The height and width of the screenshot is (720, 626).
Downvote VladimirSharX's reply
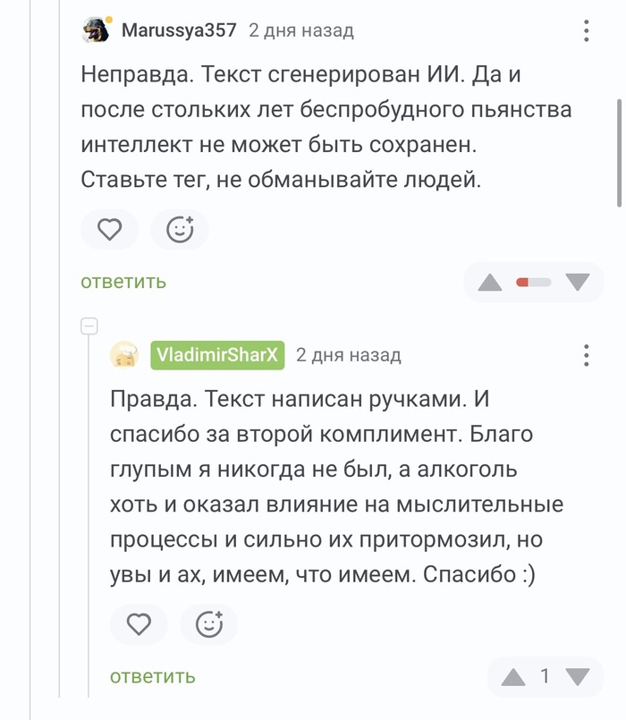click(x=579, y=677)
